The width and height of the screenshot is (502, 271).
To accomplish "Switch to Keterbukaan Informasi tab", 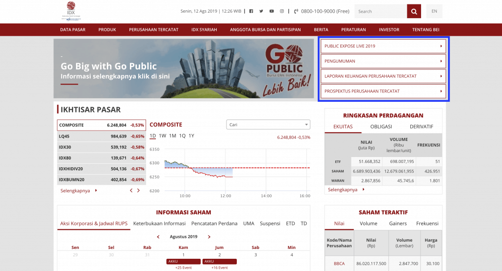I will (159, 224).
